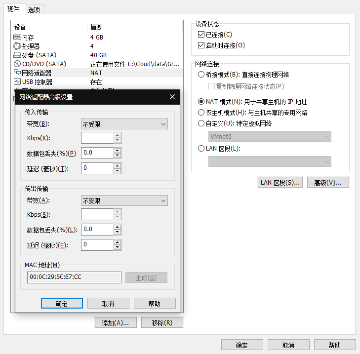
Task: Click the MAC 地址 address input field
Action: coord(74,277)
